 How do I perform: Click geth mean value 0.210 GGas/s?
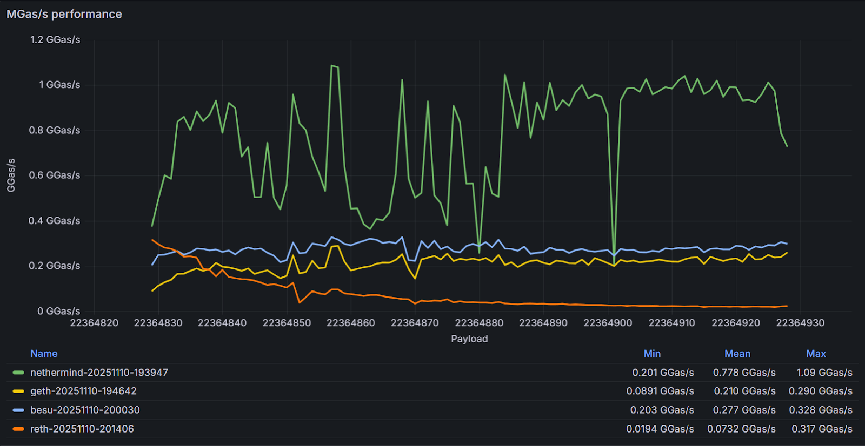pos(744,391)
